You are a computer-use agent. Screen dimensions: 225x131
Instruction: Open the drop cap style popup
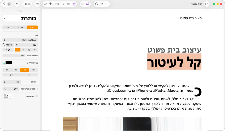7,96
